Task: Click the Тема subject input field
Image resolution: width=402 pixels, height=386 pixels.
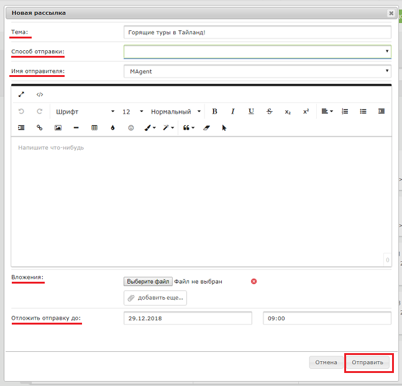Action: (x=257, y=32)
